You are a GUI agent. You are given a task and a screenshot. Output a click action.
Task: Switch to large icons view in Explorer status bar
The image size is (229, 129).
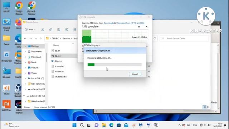(x=208, y=107)
